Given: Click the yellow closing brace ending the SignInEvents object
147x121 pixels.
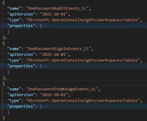Looking at the screenshot, I should coord(4,78).
